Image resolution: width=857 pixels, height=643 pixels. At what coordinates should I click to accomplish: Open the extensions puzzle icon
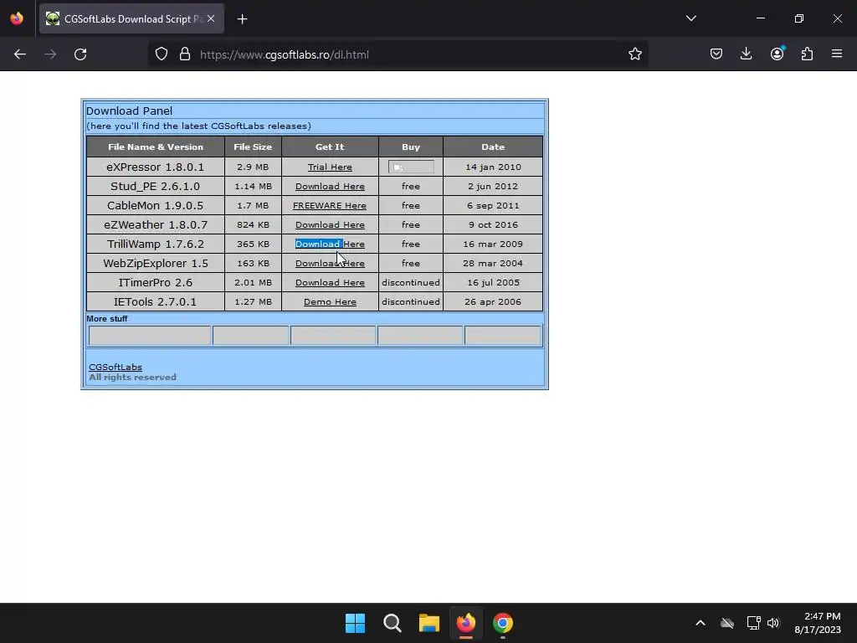(x=807, y=54)
